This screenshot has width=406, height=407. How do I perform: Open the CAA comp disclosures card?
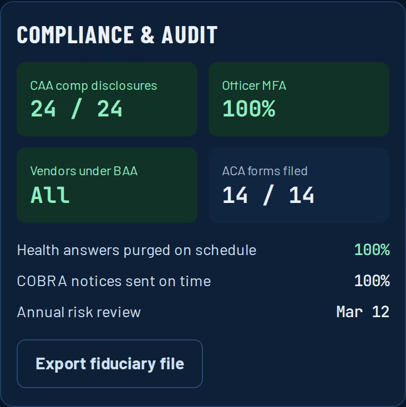[107, 99]
